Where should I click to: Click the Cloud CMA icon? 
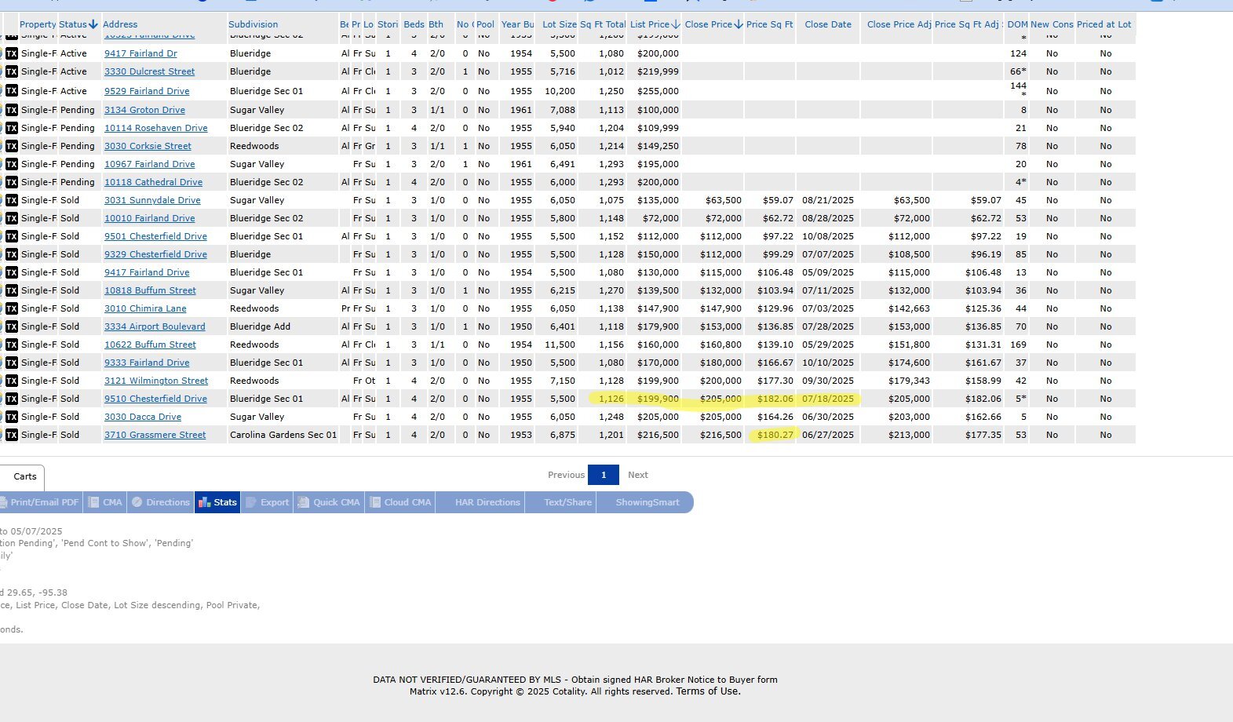tap(375, 502)
